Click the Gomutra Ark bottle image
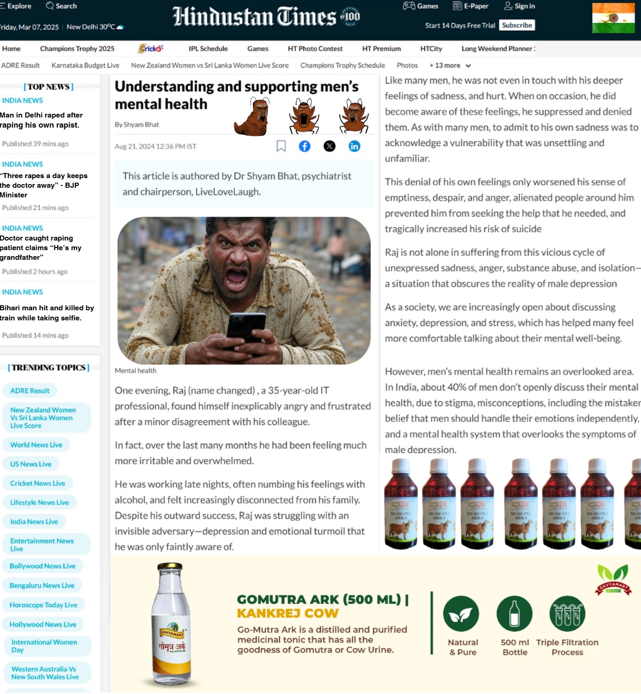 click(171, 624)
